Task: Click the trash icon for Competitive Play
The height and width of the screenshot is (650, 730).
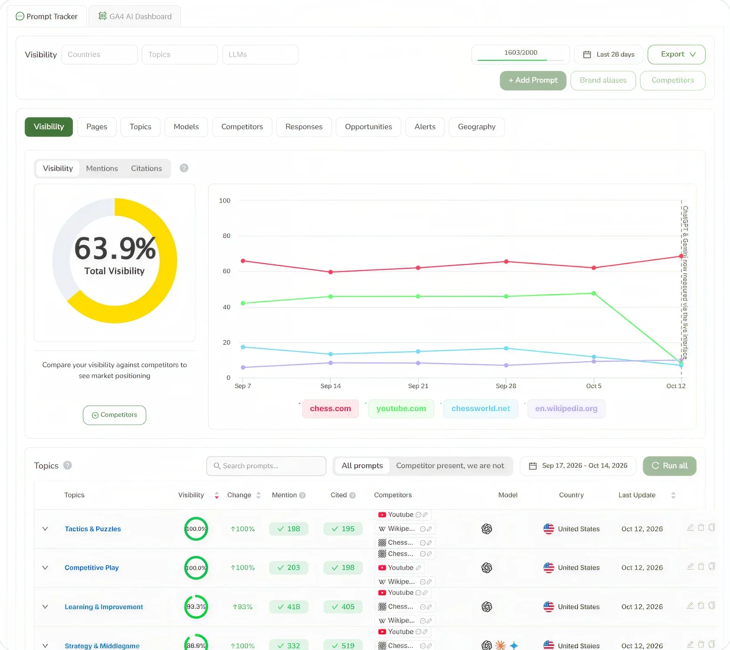Action: point(701,566)
